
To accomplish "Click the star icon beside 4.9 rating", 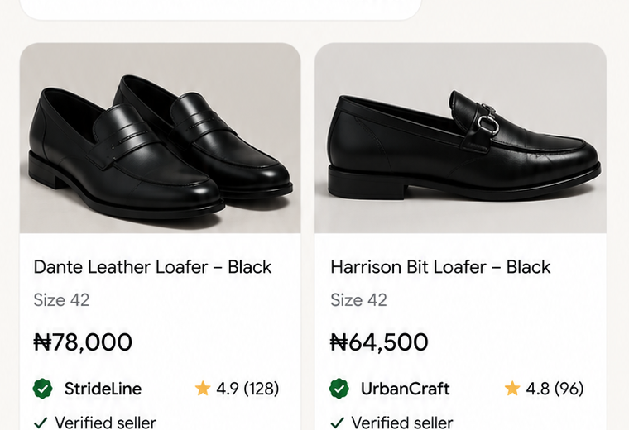I will click(x=203, y=389).
